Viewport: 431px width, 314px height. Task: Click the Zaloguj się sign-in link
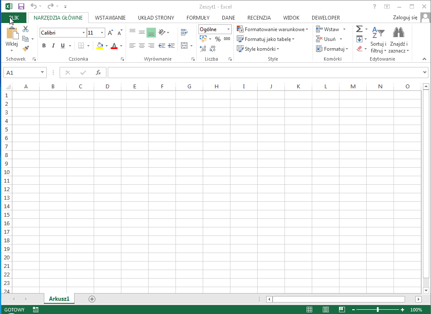(x=405, y=17)
